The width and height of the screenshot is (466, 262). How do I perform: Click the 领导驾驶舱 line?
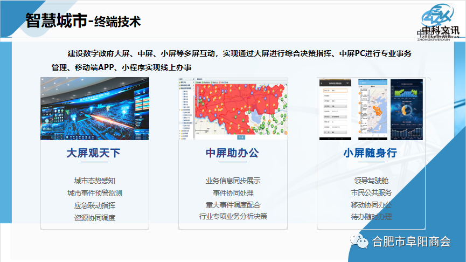pyautogui.click(x=371, y=181)
